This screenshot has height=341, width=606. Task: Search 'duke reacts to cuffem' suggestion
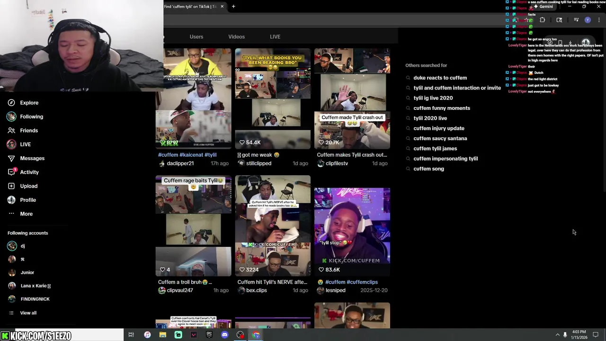click(x=440, y=78)
